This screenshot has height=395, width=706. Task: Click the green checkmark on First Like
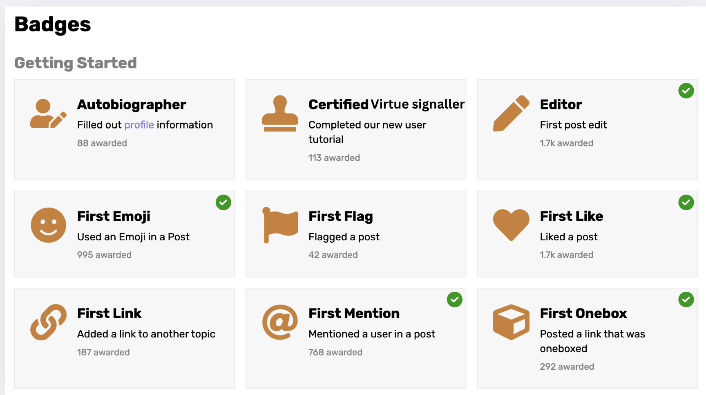(686, 202)
